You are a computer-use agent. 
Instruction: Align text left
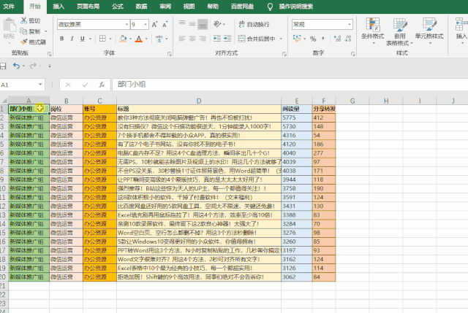182,39
